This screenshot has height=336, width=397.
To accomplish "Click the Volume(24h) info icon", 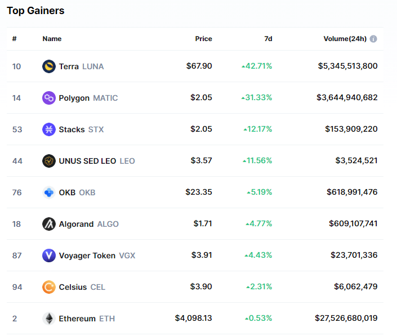I will [x=373, y=39].
